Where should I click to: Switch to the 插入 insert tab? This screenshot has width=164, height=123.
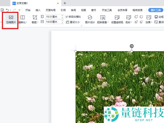[x=38, y=10]
